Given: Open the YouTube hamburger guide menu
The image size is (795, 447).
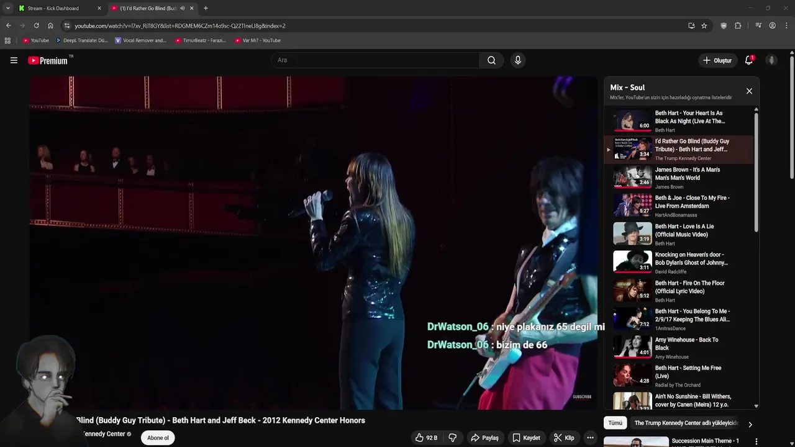Looking at the screenshot, I should click(14, 60).
